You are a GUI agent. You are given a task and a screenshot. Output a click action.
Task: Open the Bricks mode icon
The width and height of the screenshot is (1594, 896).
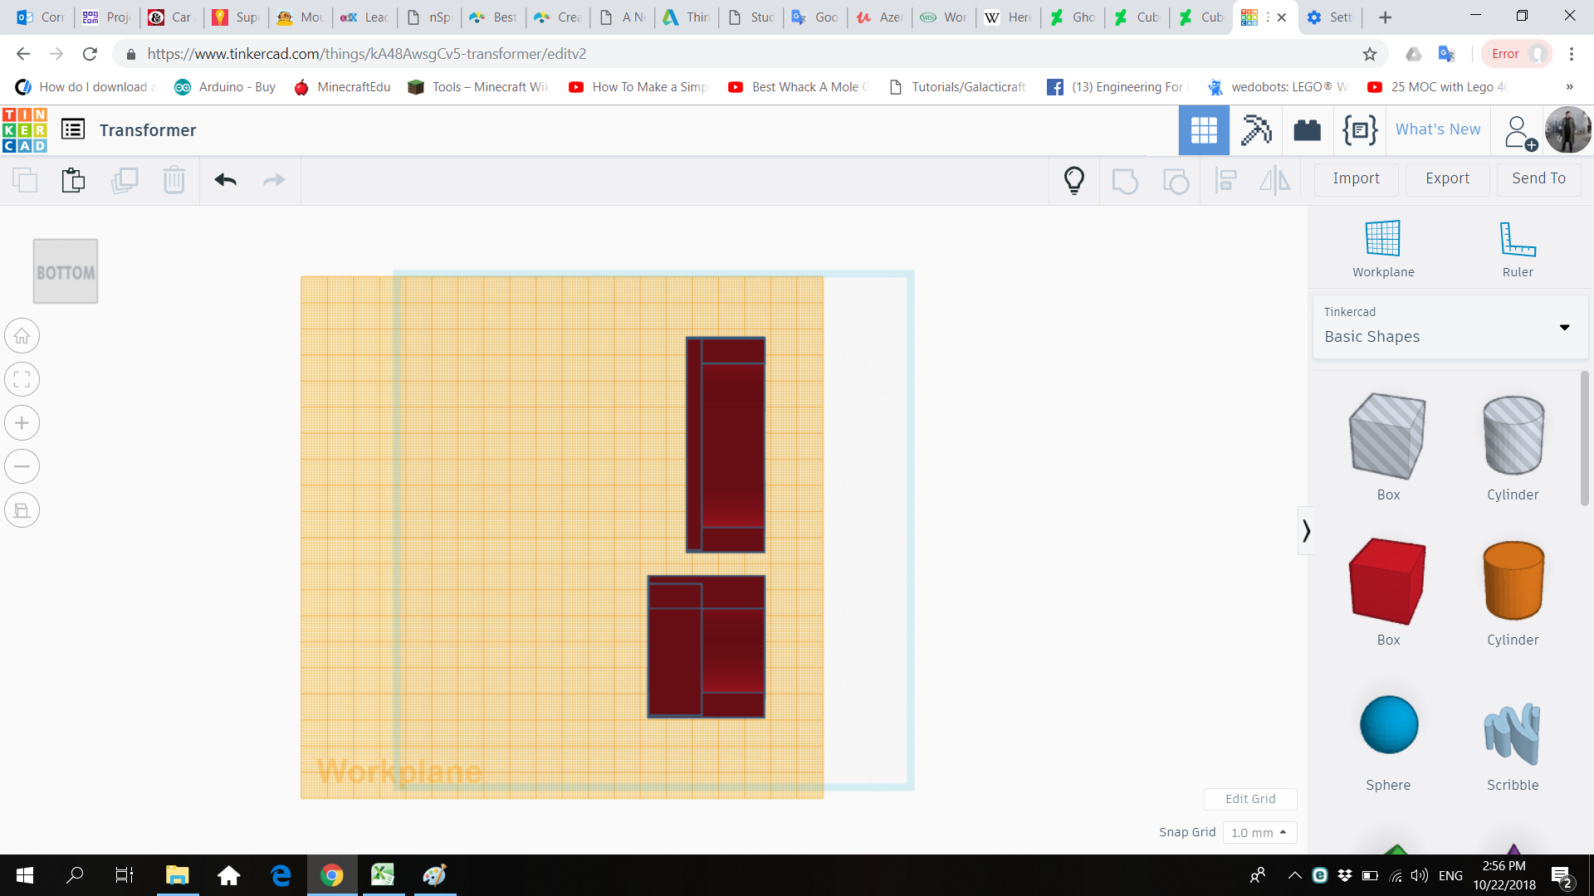[1307, 130]
